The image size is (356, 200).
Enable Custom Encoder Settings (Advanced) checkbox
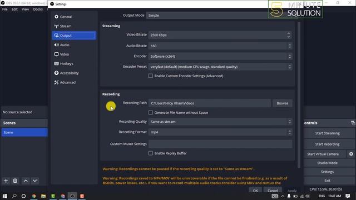point(151,76)
